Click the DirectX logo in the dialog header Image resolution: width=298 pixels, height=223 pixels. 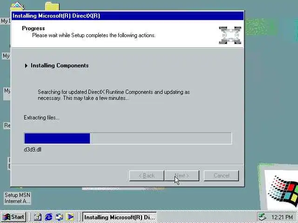click(230, 35)
